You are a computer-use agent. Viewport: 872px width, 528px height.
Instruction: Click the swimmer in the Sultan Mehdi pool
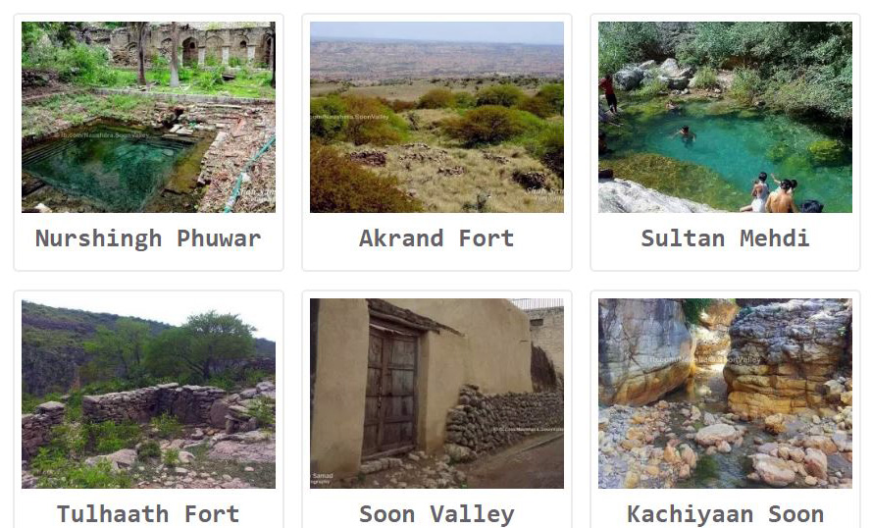(x=685, y=134)
